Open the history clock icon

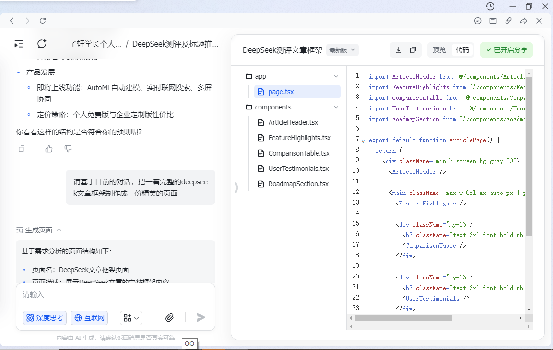[x=490, y=6]
